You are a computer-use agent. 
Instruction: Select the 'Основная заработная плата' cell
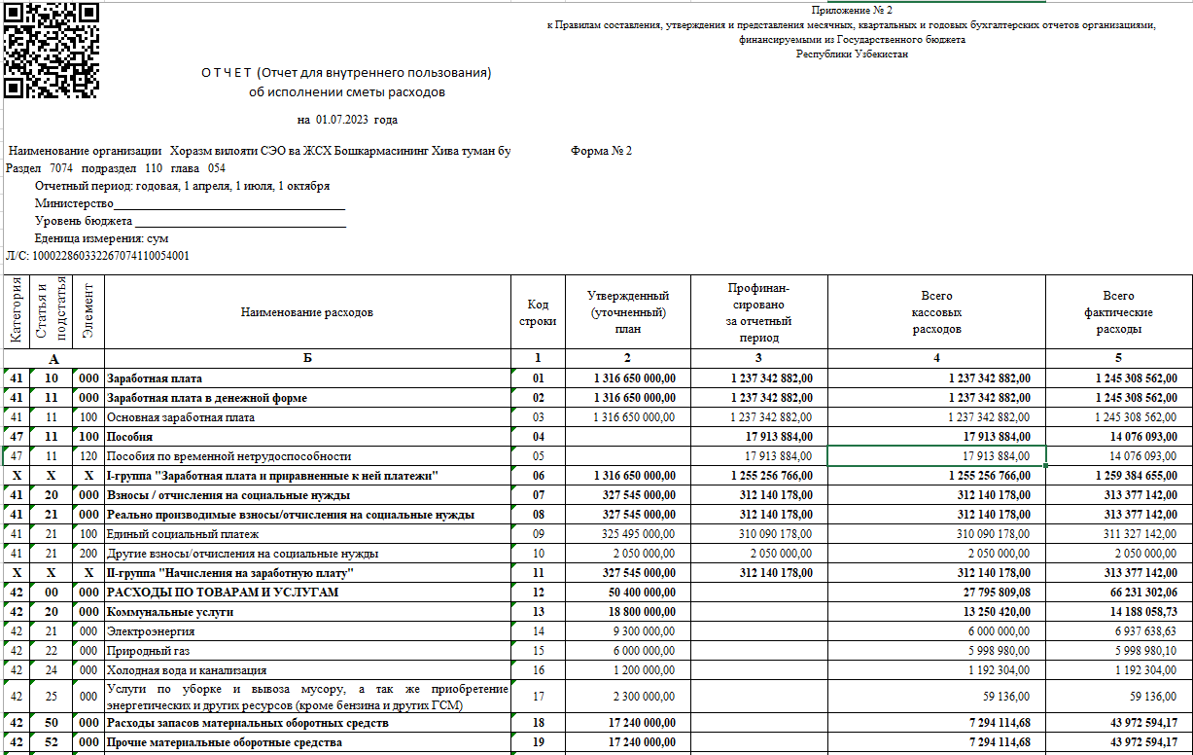(307, 417)
